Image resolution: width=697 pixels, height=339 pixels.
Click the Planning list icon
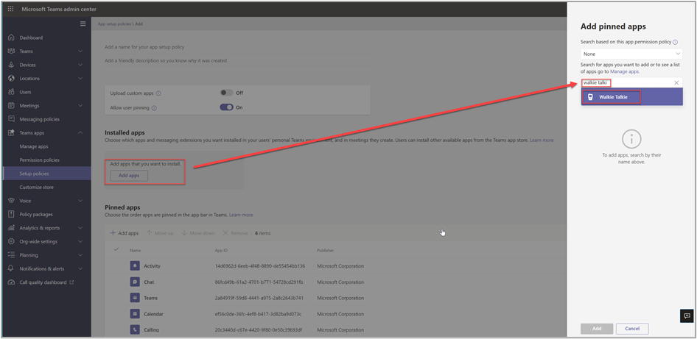click(11, 255)
